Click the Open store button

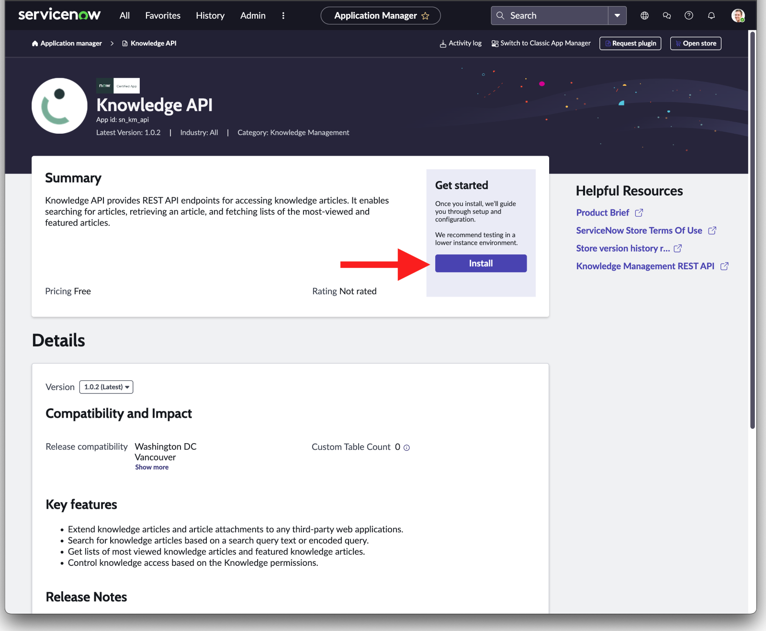pyautogui.click(x=696, y=43)
